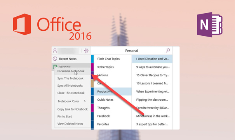Click the blue tab of !Tech Chat Topics
The image size is (235, 140).
pyautogui.click(x=92, y=59)
